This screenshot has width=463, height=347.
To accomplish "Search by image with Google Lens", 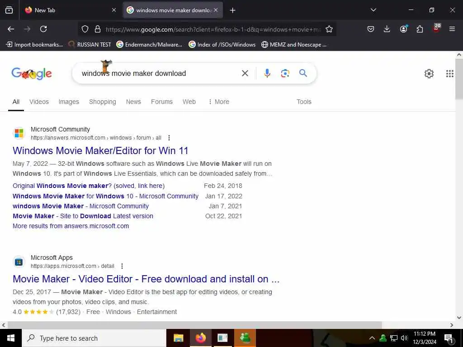I will tap(285, 73).
